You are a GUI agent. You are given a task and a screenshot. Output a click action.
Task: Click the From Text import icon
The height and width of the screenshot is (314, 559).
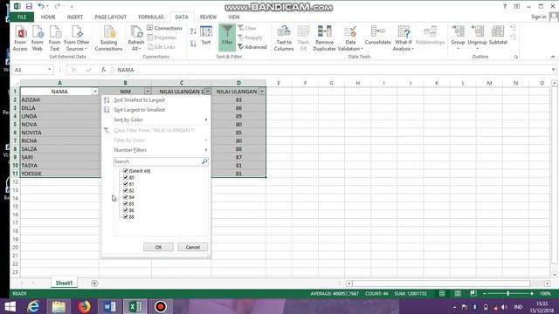(x=54, y=38)
